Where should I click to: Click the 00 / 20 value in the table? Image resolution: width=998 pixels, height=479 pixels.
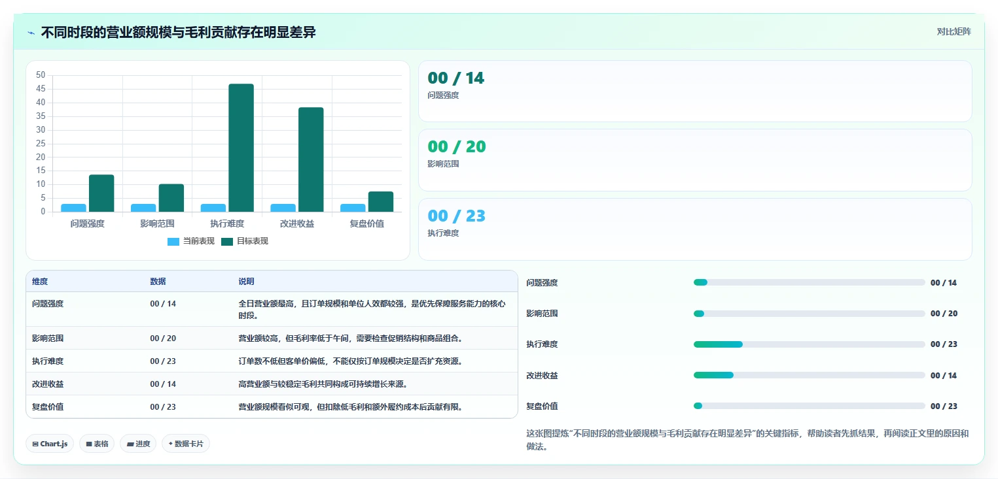click(163, 339)
